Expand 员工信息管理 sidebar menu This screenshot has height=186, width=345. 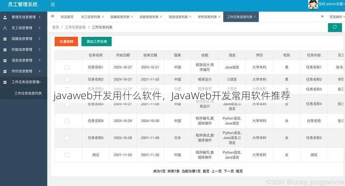pos(39,28)
